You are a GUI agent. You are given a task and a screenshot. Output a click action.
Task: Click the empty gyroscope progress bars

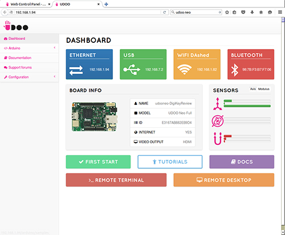247,120
